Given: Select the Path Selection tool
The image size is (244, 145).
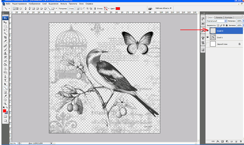Looking at the screenshot, I should tap(5, 84).
